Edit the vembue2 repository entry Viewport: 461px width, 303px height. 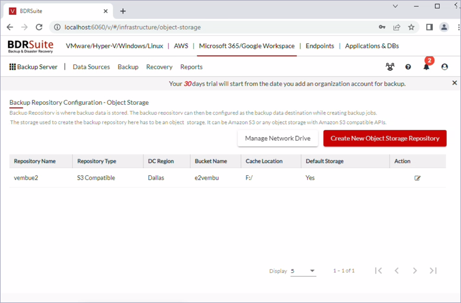pos(417,178)
